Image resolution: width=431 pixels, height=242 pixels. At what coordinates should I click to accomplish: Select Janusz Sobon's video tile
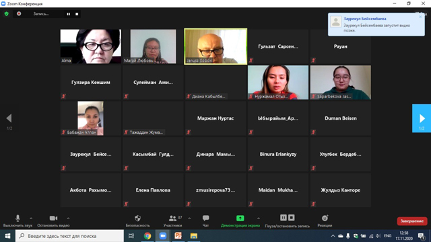tap(215, 46)
